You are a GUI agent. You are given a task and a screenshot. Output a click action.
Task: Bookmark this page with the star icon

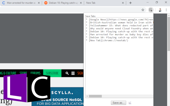pyautogui.click(x=143, y=10)
